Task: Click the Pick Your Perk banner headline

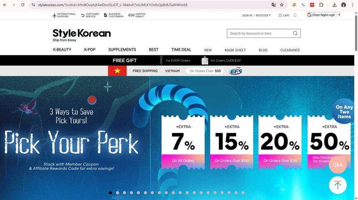Action: click(x=71, y=143)
